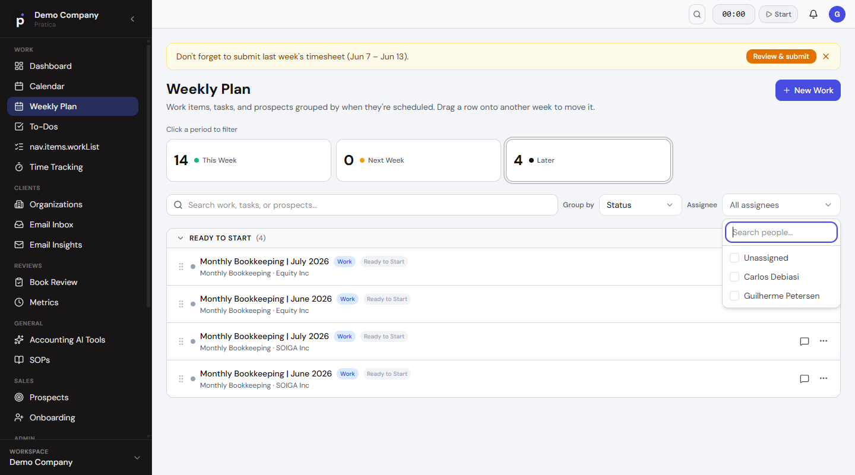Open the user avatar G menu
This screenshot has width=855, height=475.
pyautogui.click(x=837, y=14)
